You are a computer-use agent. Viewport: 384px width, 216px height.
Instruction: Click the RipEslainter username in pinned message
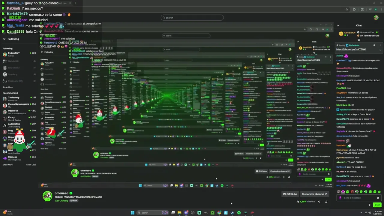point(354,45)
